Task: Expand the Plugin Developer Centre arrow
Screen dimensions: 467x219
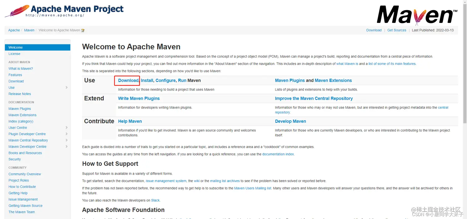Action: tap(67, 134)
